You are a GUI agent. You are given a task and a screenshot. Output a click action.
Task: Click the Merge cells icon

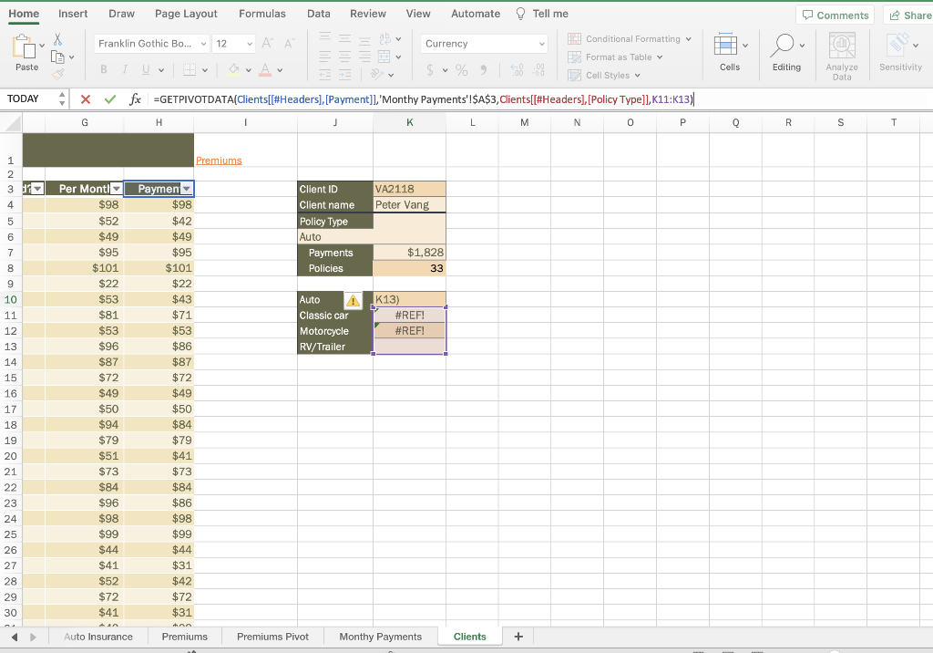[x=384, y=57]
